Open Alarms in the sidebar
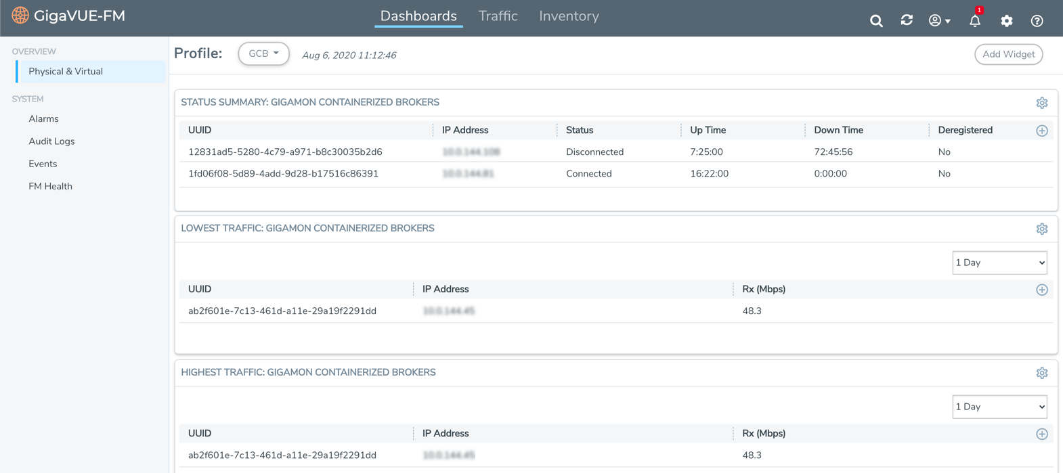 [x=43, y=118]
